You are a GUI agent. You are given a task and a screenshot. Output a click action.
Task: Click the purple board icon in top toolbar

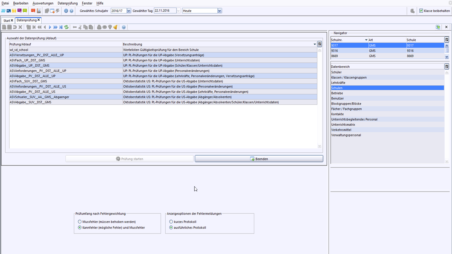click(19, 11)
